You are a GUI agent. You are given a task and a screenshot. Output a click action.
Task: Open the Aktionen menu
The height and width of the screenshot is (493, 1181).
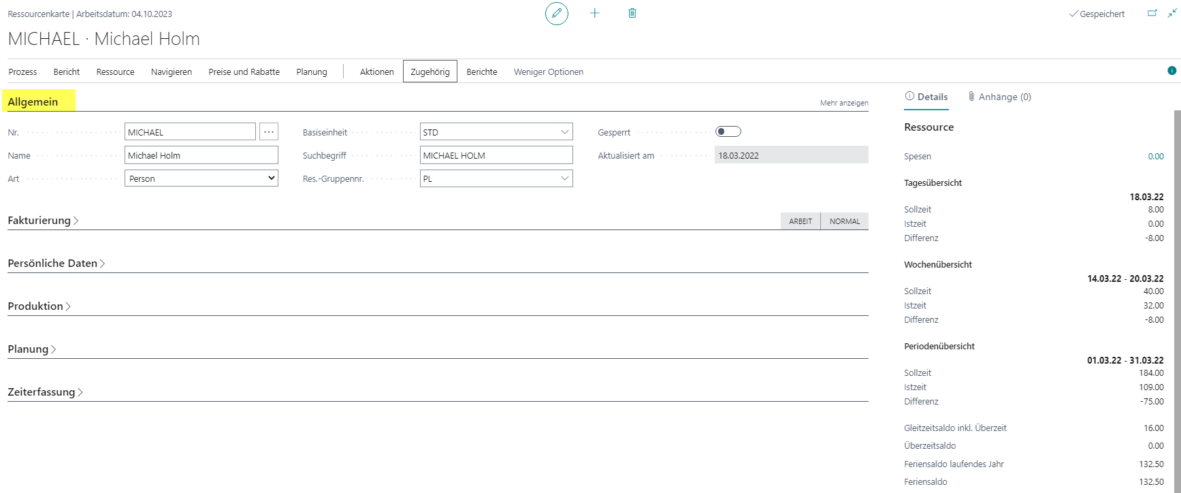tap(377, 71)
